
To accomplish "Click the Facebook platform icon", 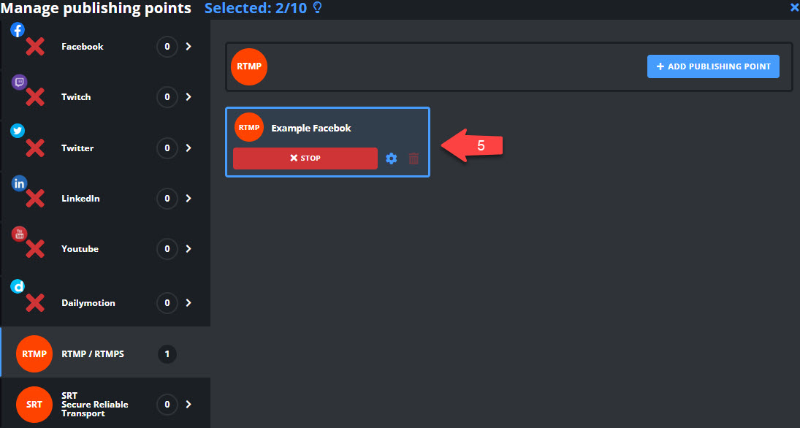I will [18, 30].
